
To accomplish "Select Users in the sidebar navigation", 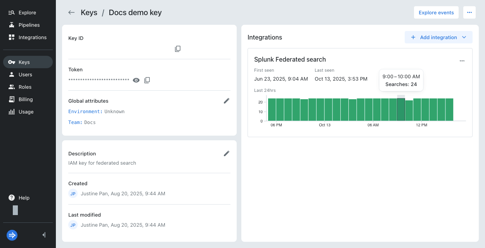I will click(x=26, y=74).
